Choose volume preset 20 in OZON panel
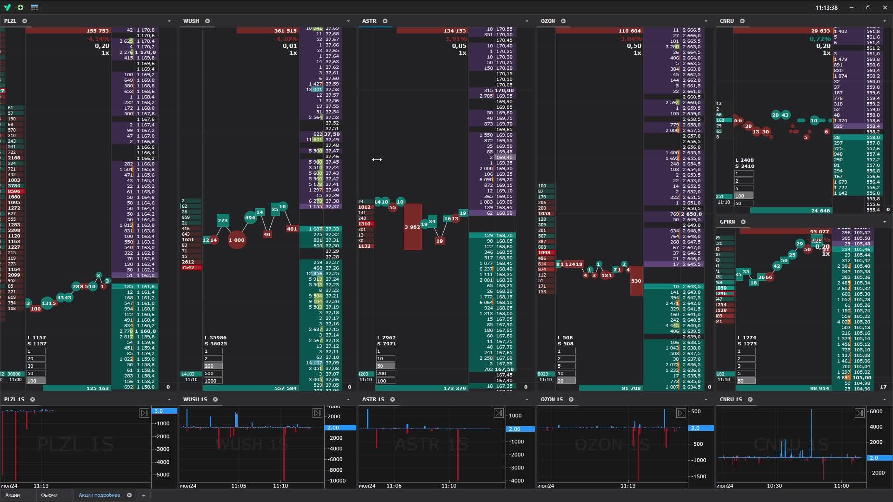 [566, 381]
